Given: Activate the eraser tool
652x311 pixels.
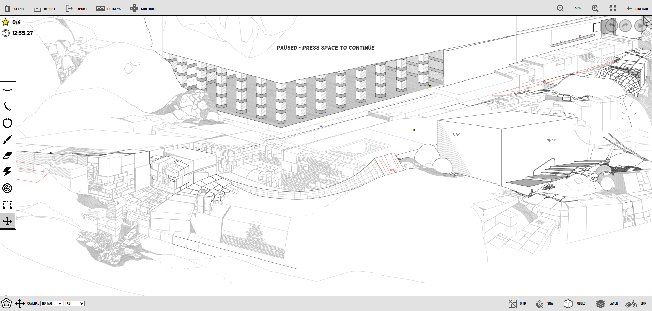Looking at the screenshot, I should click(x=7, y=155).
